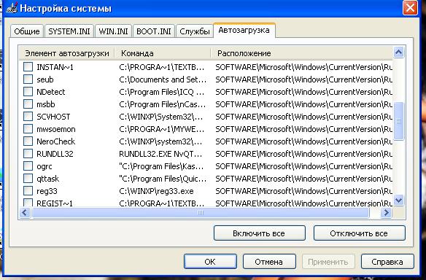The image size is (426, 280).
Task: Select the SCVHOST item name
Action: tap(53, 117)
